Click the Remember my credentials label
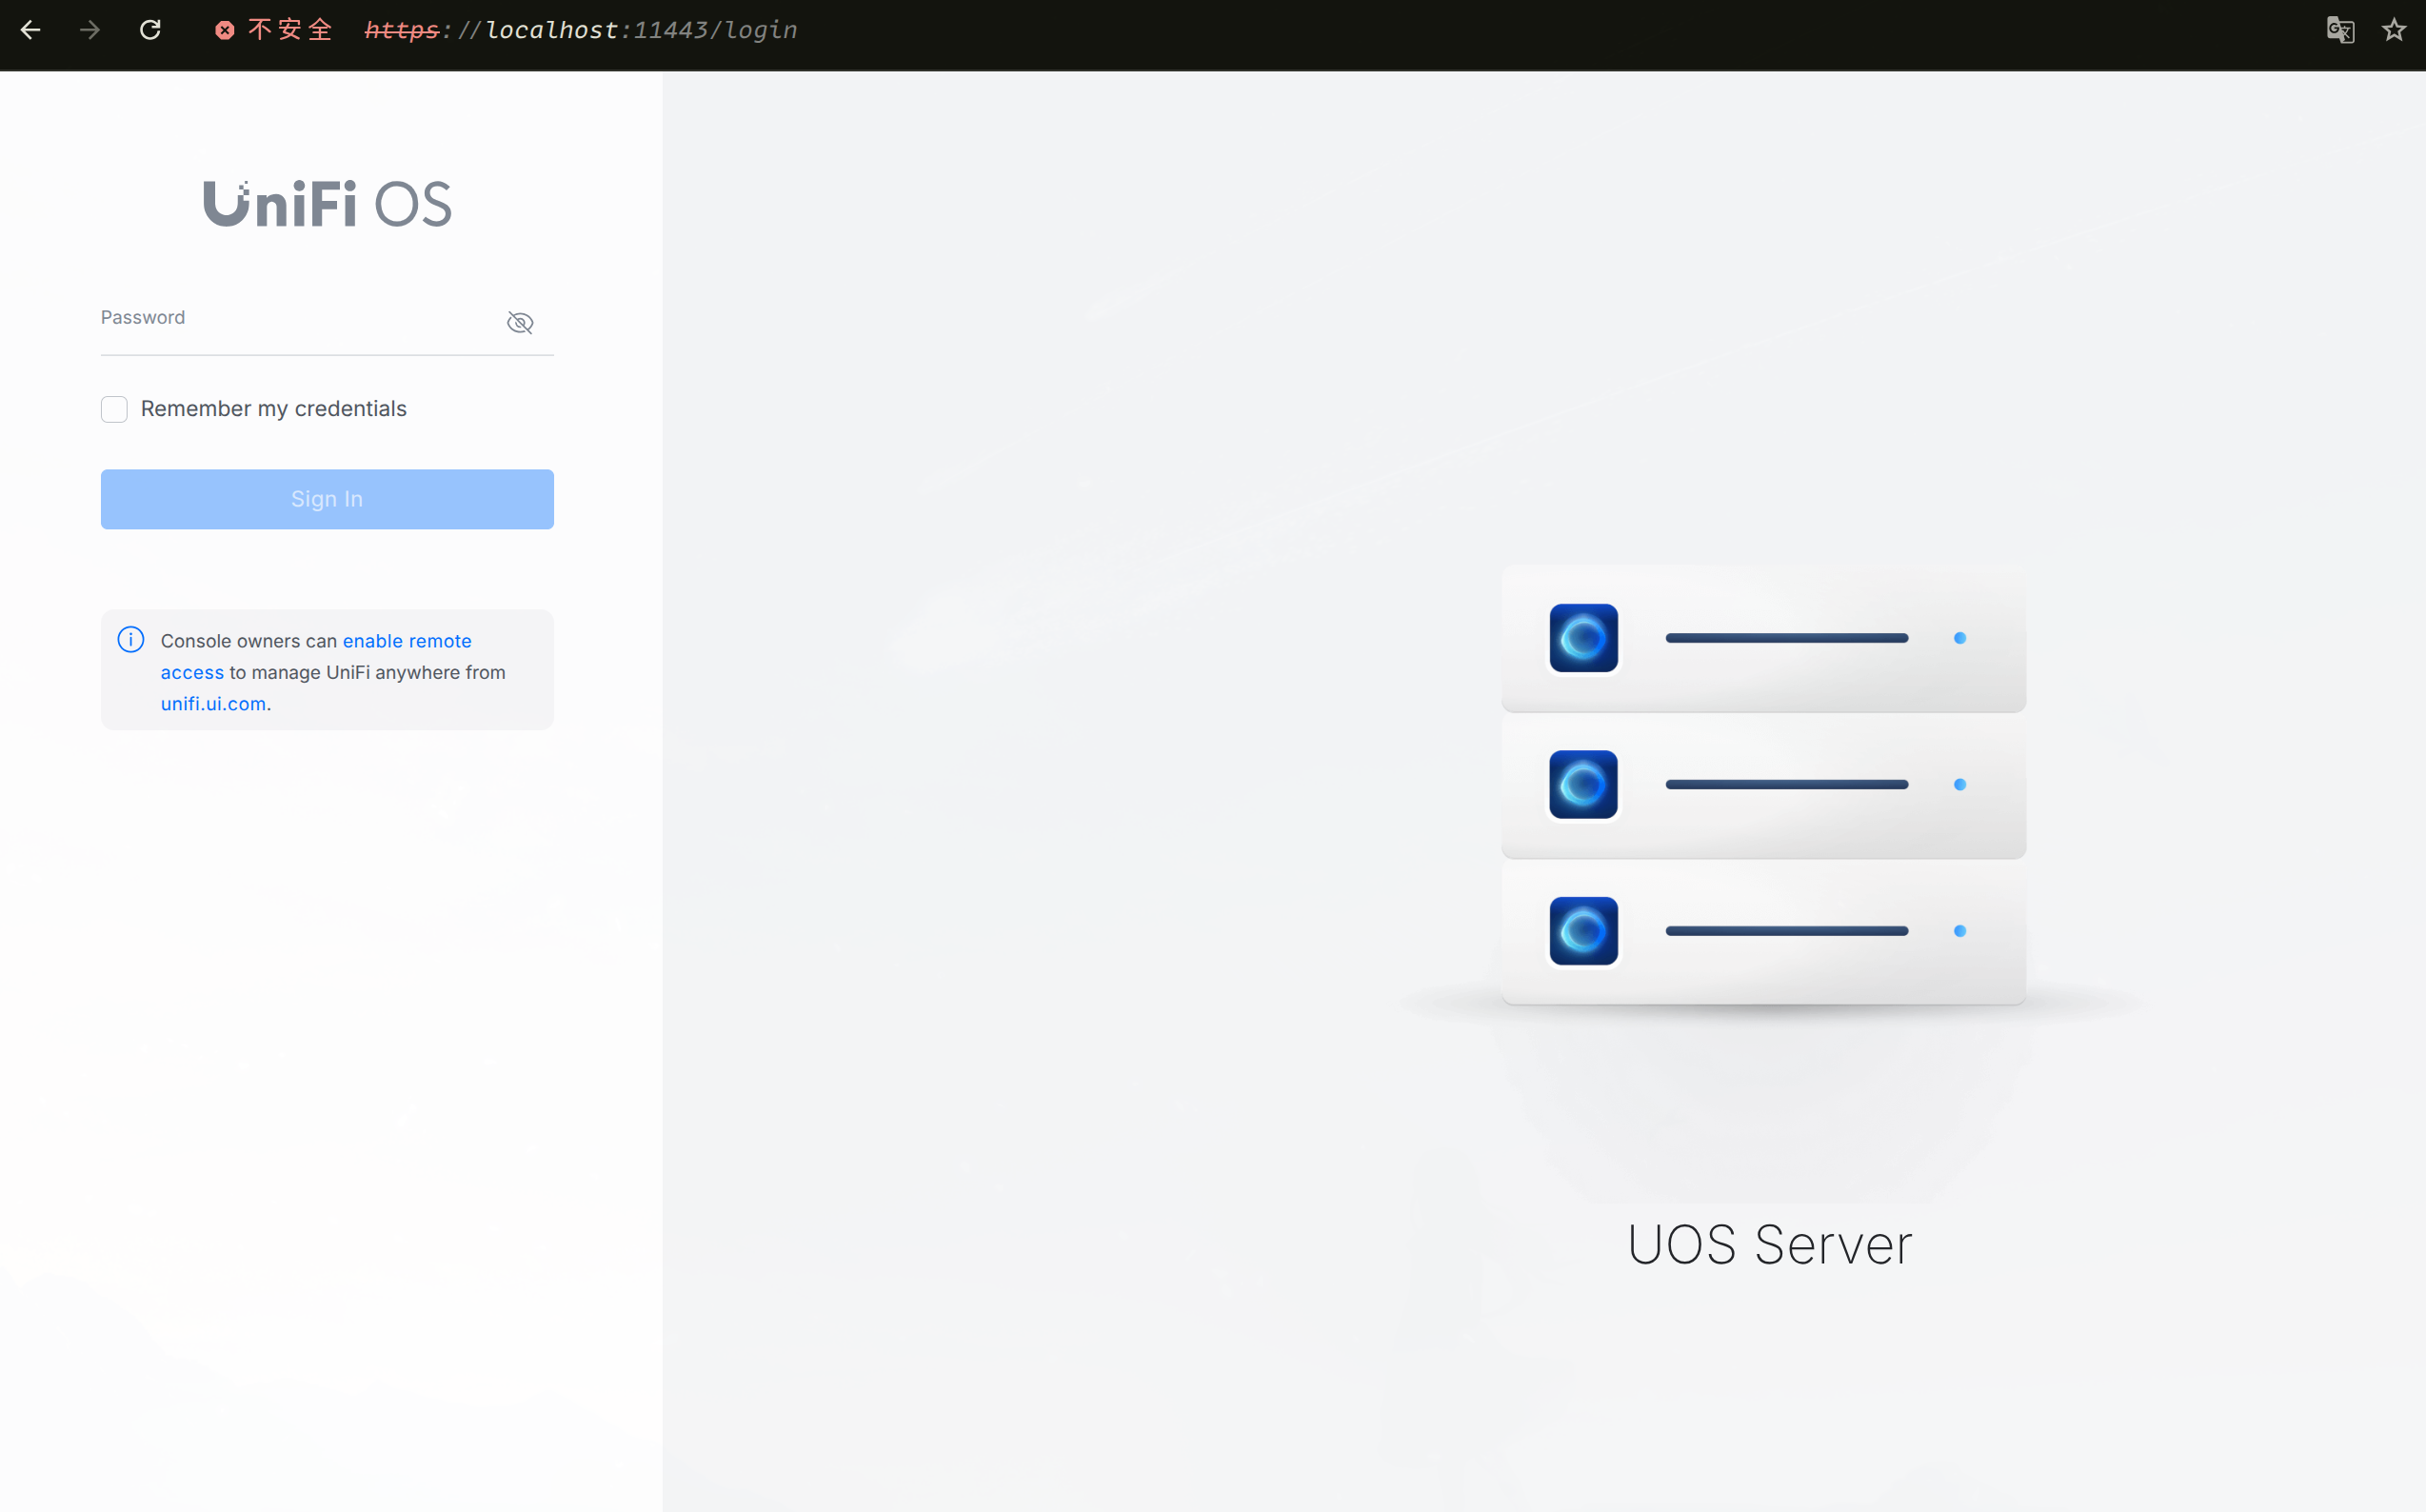 (274, 409)
